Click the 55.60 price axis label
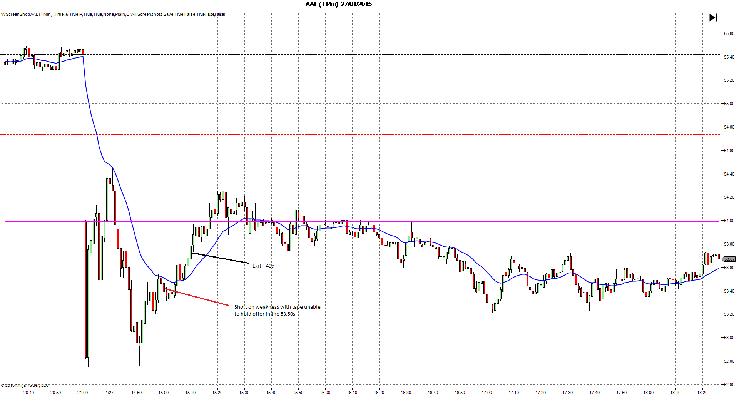 (x=729, y=33)
